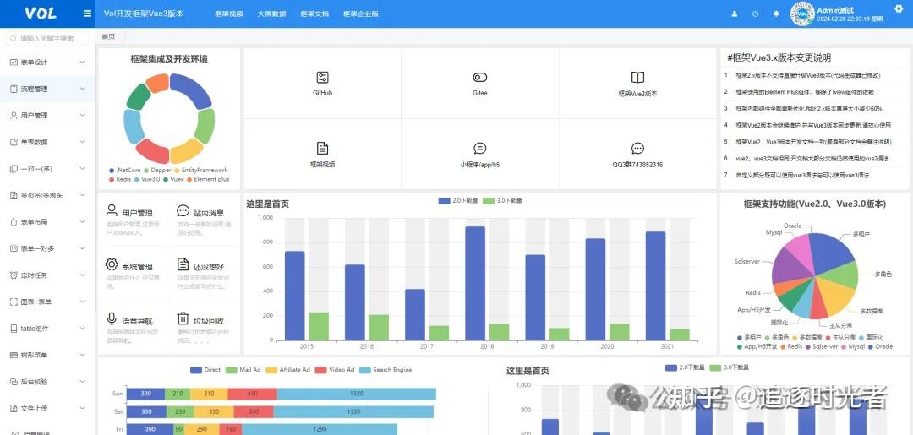The height and width of the screenshot is (435, 913).
Task: Click the document icon beside 还没想好
Action: (x=183, y=264)
